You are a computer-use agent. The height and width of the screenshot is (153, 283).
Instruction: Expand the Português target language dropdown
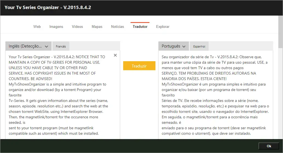tap(174, 46)
